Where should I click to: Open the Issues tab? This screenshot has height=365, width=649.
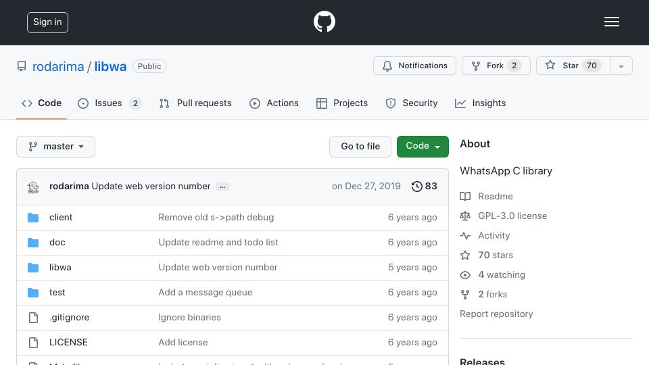pos(110,103)
